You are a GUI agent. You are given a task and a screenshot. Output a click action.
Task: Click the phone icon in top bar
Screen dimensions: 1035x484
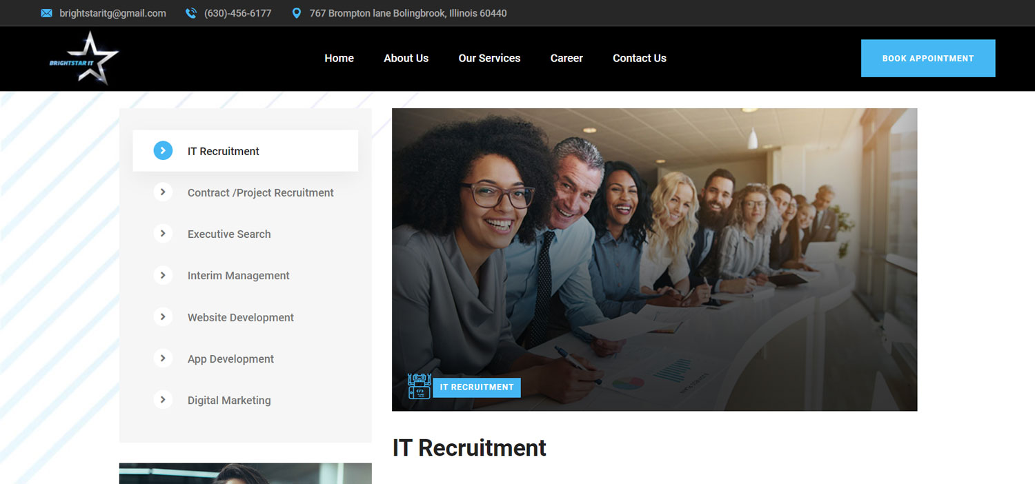[x=191, y=13]
